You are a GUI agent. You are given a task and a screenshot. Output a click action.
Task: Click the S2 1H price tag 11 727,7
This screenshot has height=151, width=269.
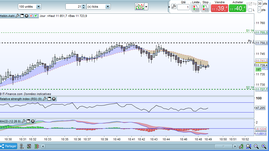point(261,89)
